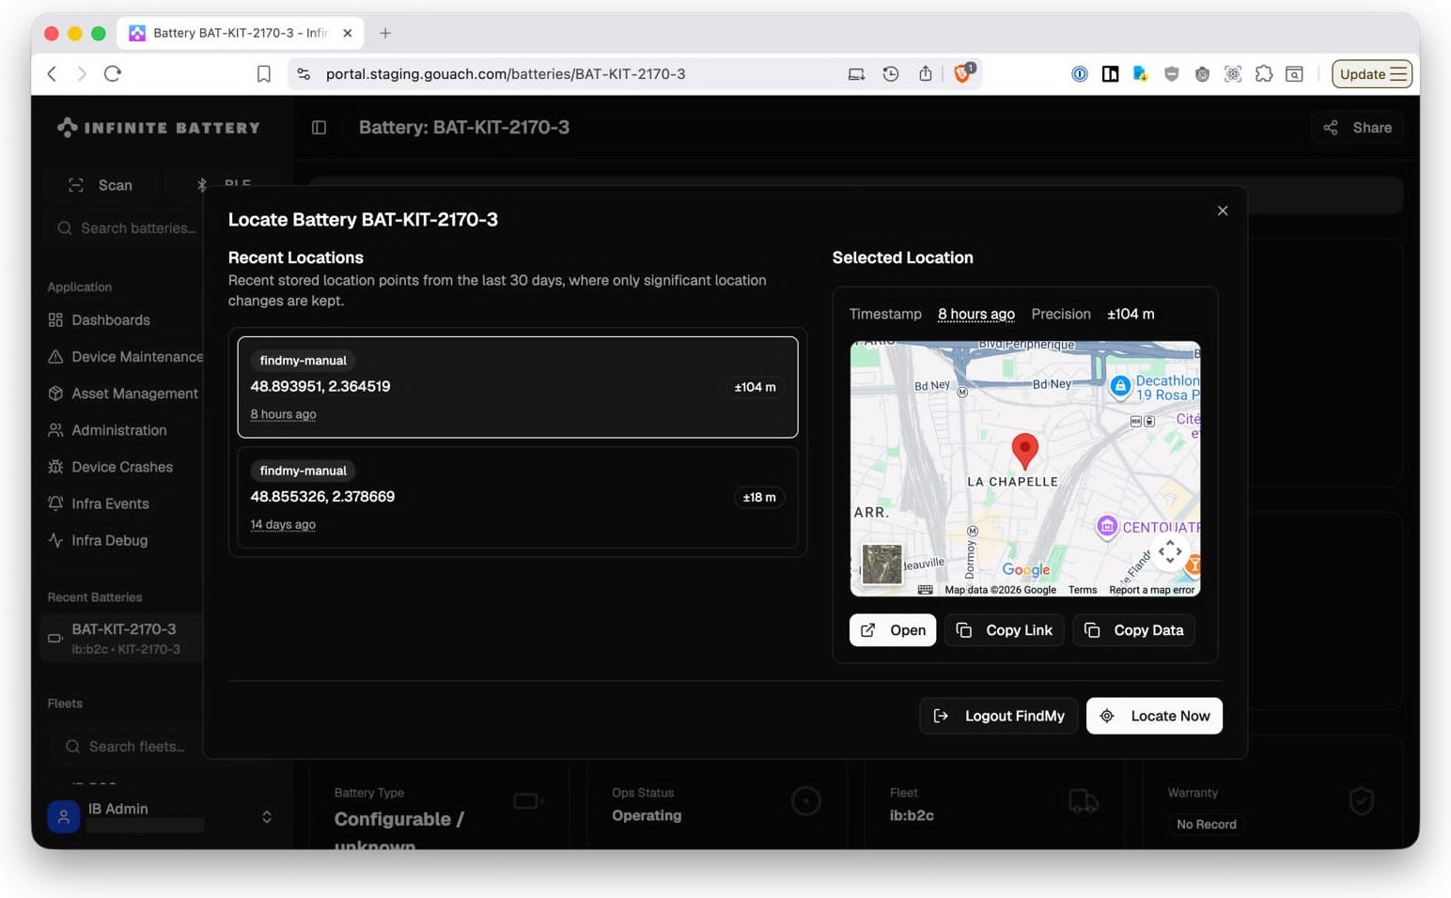The height and width of the screenshot is (898, 1451).
Task: Click Logout FindMy button
Action: pos(998,716)
